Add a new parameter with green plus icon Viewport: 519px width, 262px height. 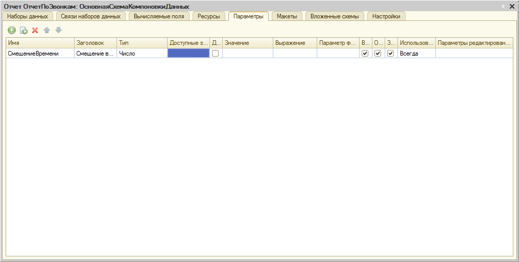coord(12,31)
